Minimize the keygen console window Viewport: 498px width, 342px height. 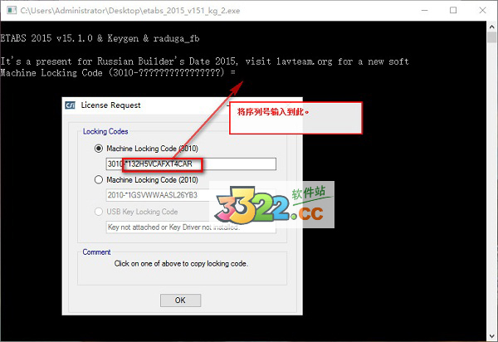[x=424, y=11]
